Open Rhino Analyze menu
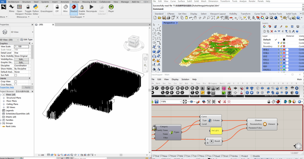Viewport: 304px width, 159px height. 243,1
